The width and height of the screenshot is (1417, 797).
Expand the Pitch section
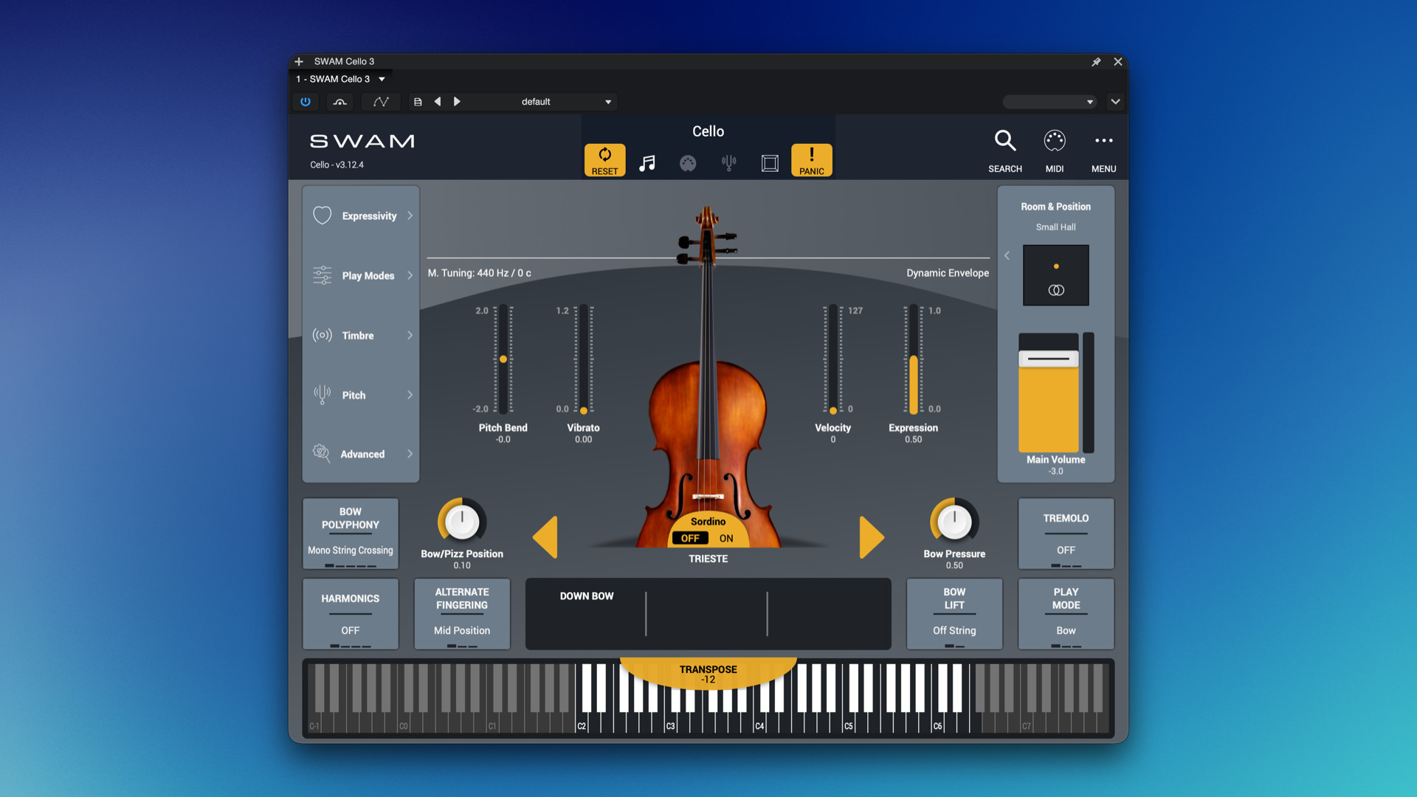[x=362, y=395]
